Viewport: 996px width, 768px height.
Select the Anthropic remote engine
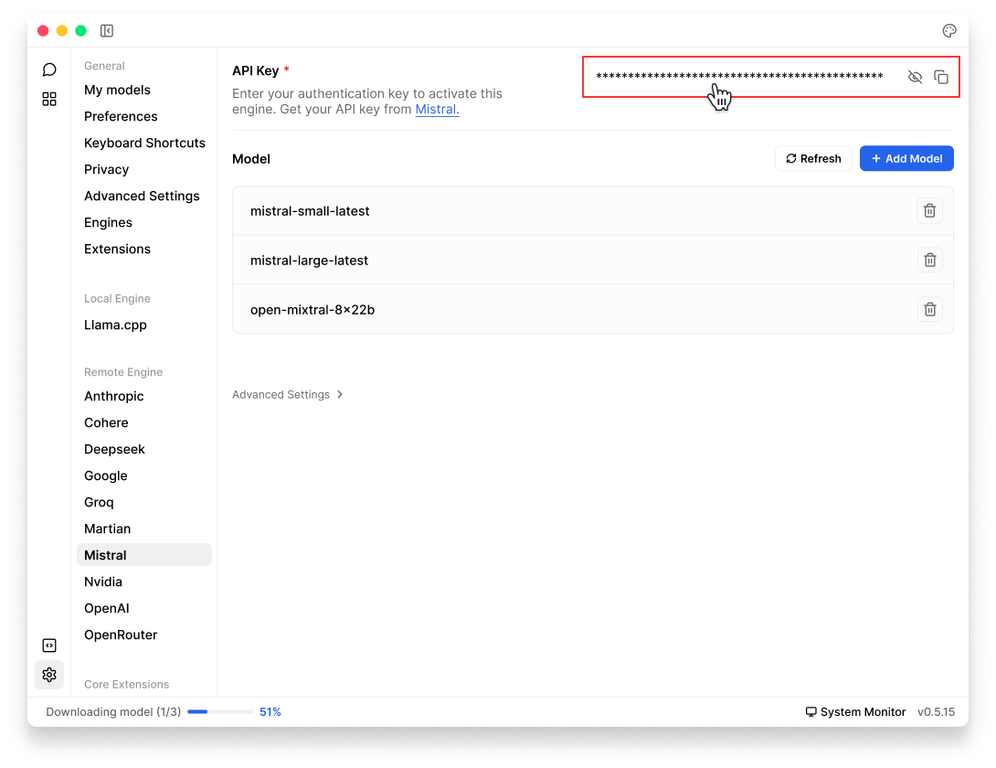[x=113, y=396]
